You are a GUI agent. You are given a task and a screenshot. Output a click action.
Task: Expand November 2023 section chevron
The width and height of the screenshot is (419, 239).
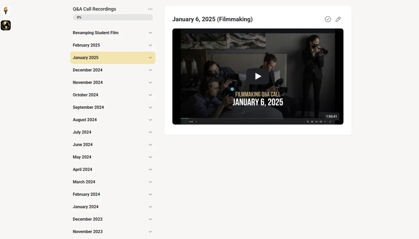pos(150,232)
